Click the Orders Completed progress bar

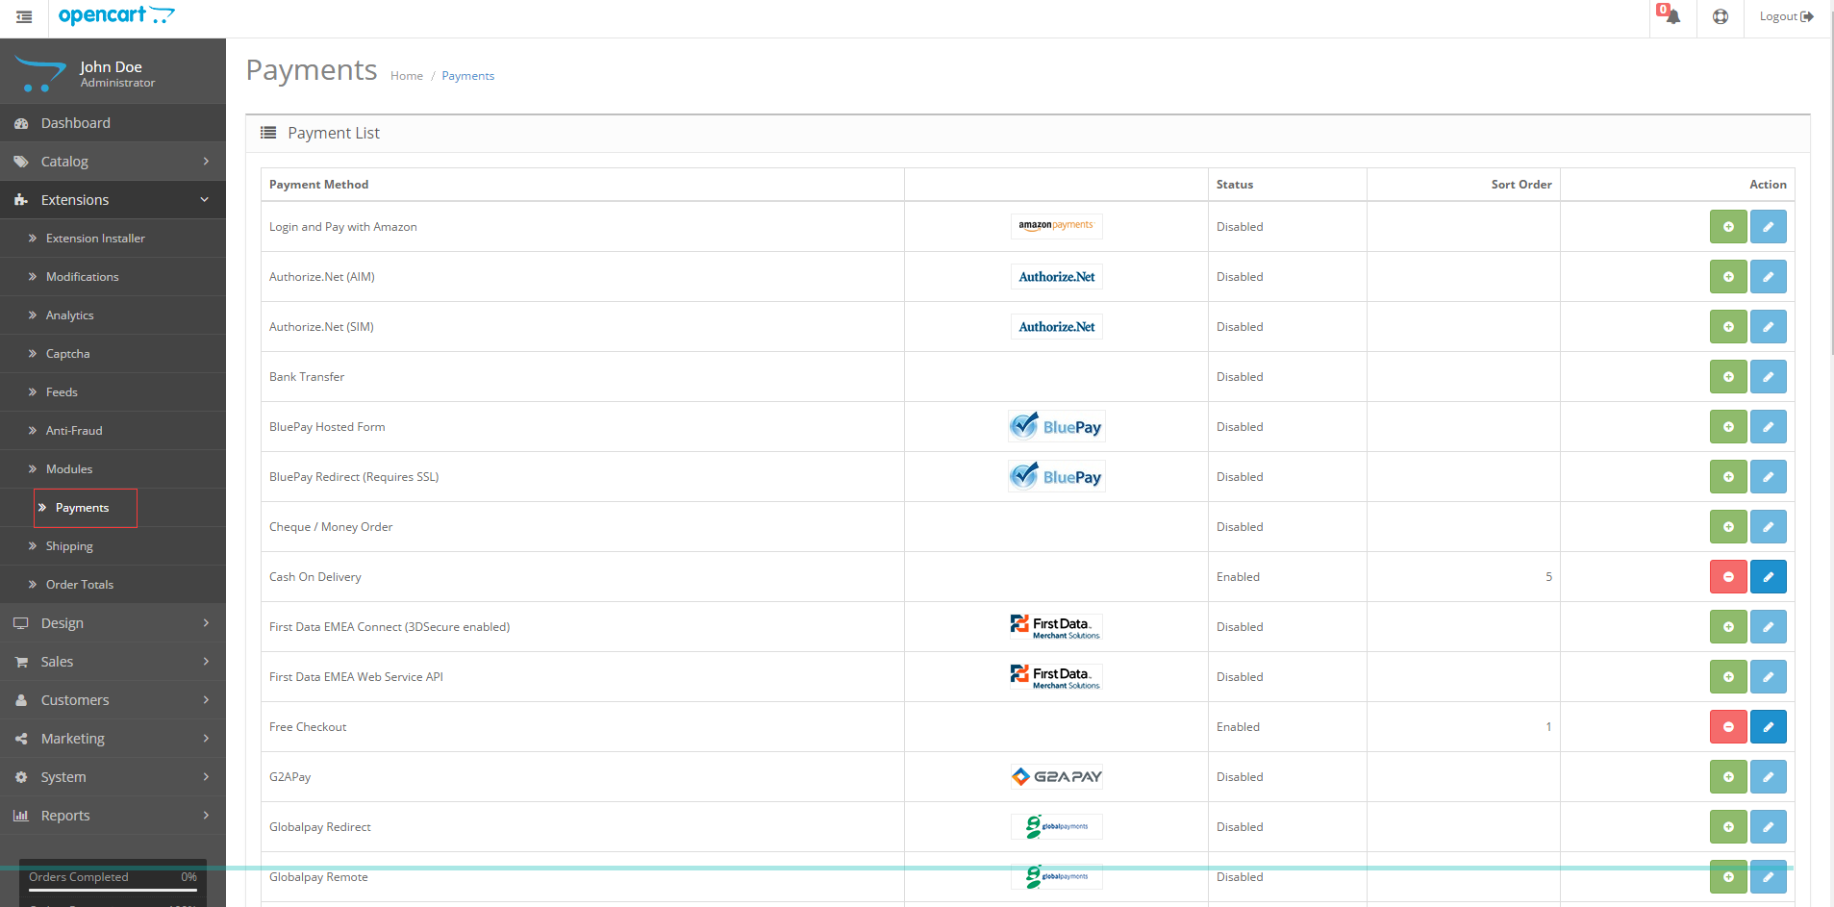113,890
